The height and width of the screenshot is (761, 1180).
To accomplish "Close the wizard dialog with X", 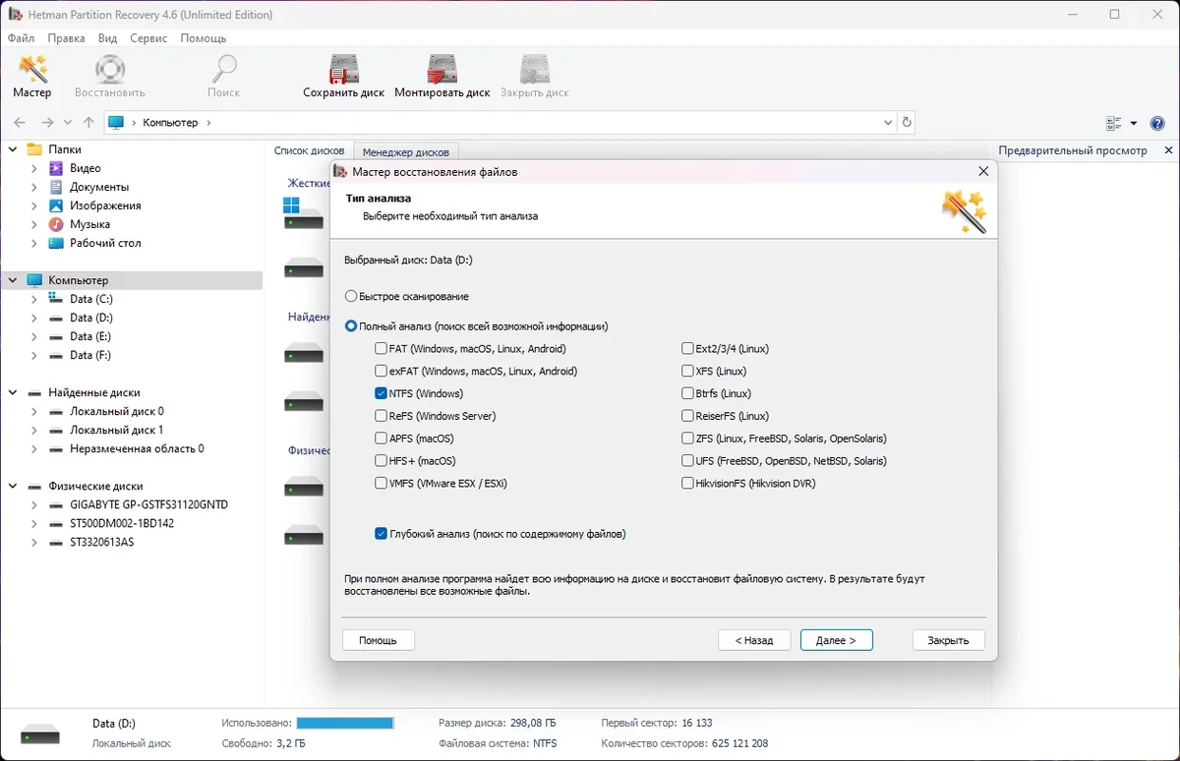I will (x=983, y=171).
